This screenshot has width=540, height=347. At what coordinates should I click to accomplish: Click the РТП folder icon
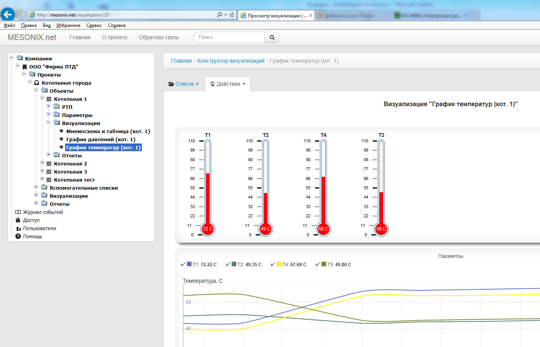click(x=57, y=107)
